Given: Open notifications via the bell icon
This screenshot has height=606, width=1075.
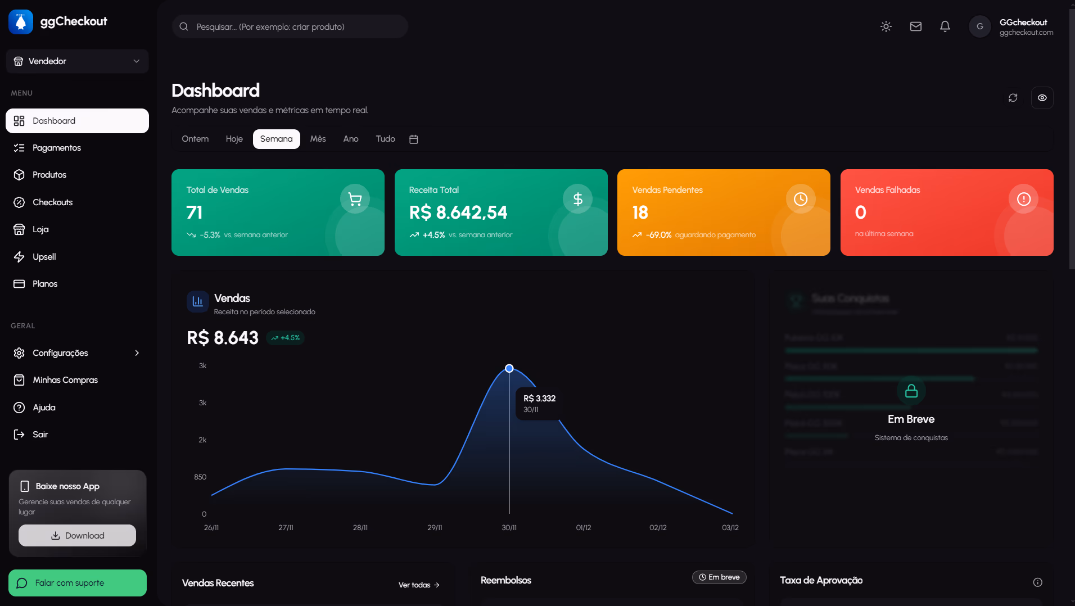Looking at the screenshot, I should pyautogui.click(x=945, y=26).
